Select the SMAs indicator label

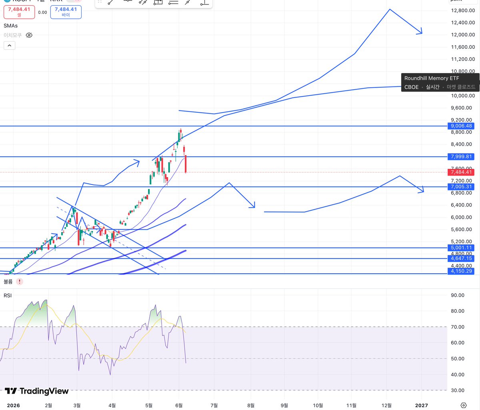pos(11,26)
